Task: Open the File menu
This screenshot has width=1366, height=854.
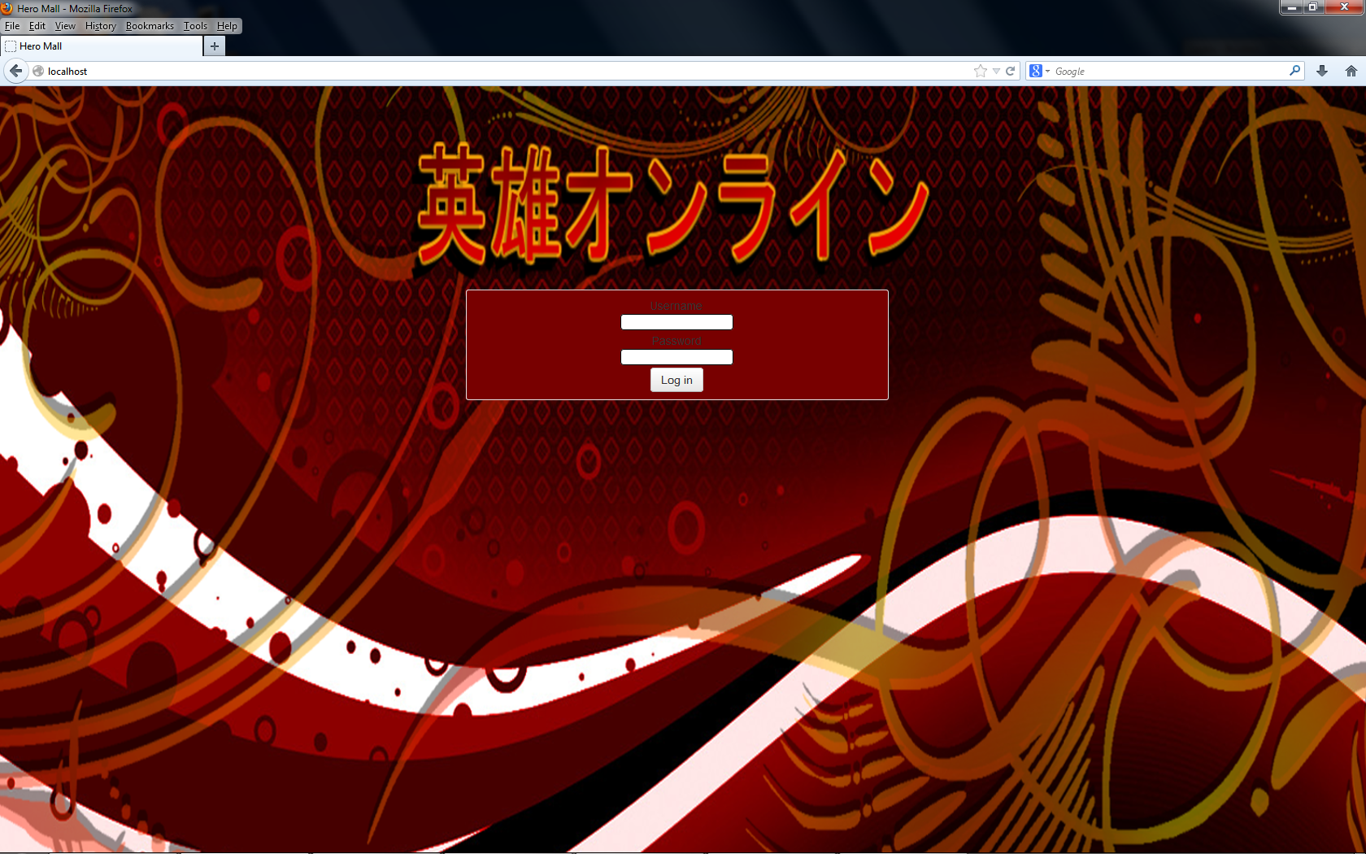Action: coord(12,26)
